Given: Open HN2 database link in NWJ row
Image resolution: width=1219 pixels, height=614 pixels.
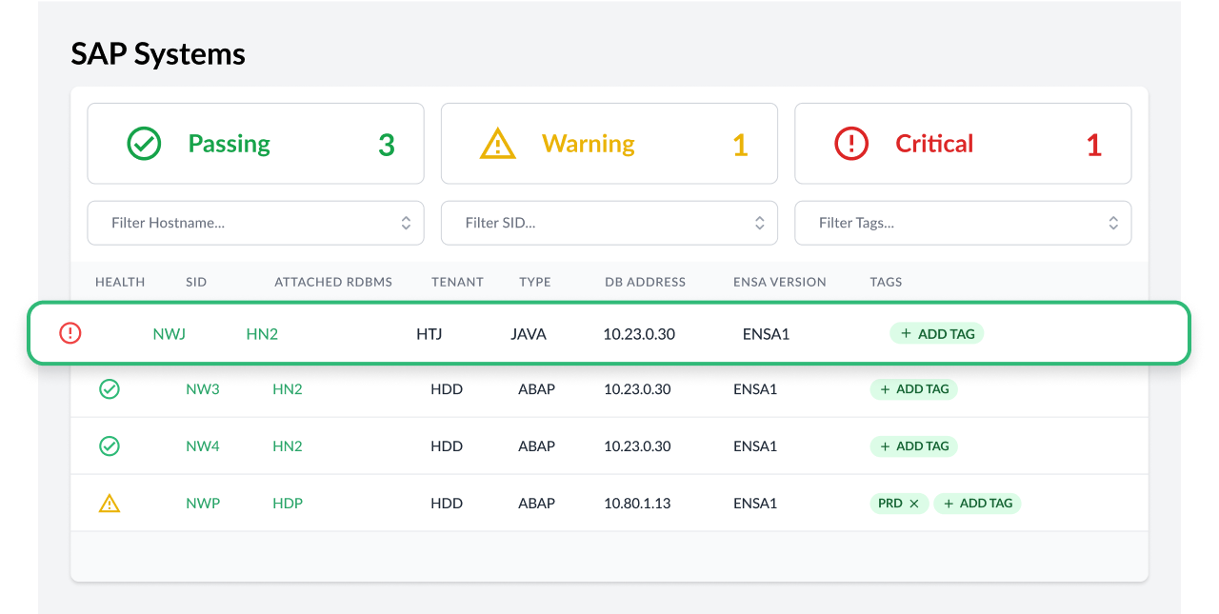Looking at the screenshot, I should point(262,334).
